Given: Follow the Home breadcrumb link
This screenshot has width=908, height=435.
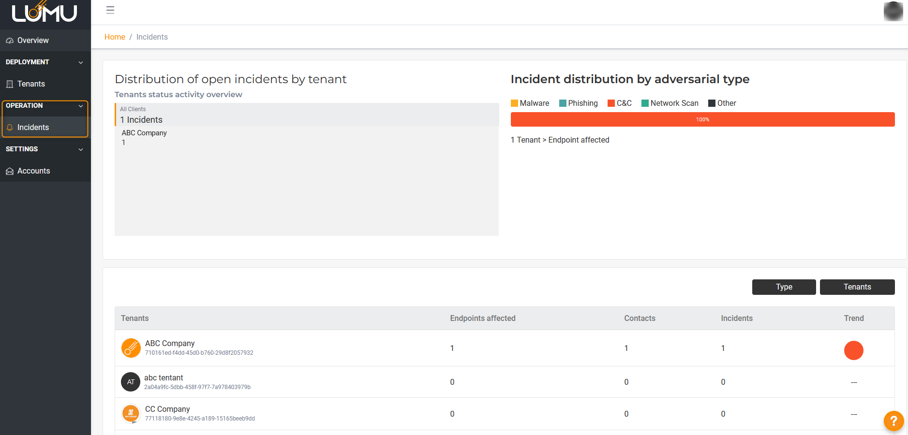Looking at the screenshot, I should tap(115, 37).
